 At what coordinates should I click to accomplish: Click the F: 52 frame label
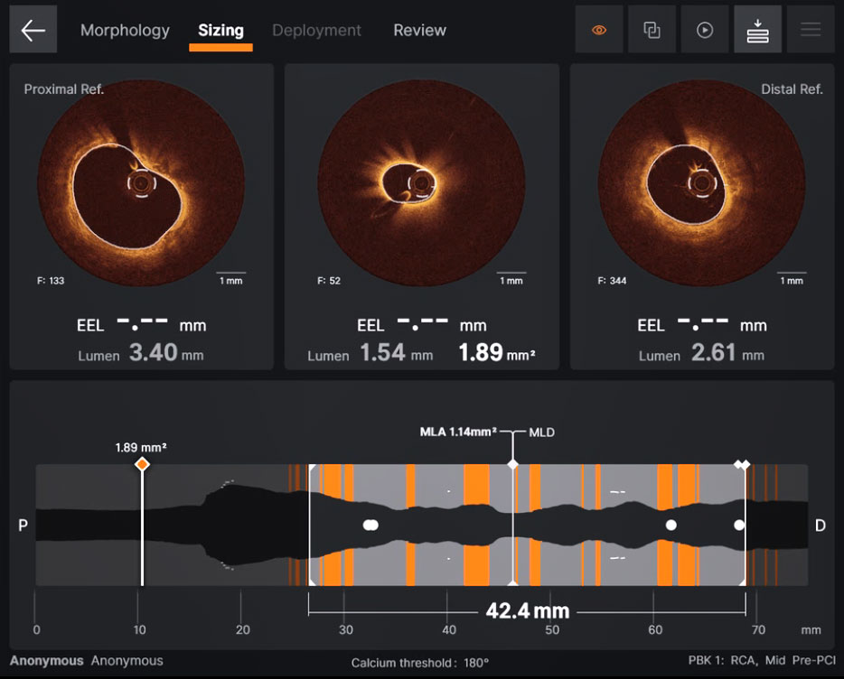tap(329, 280)
